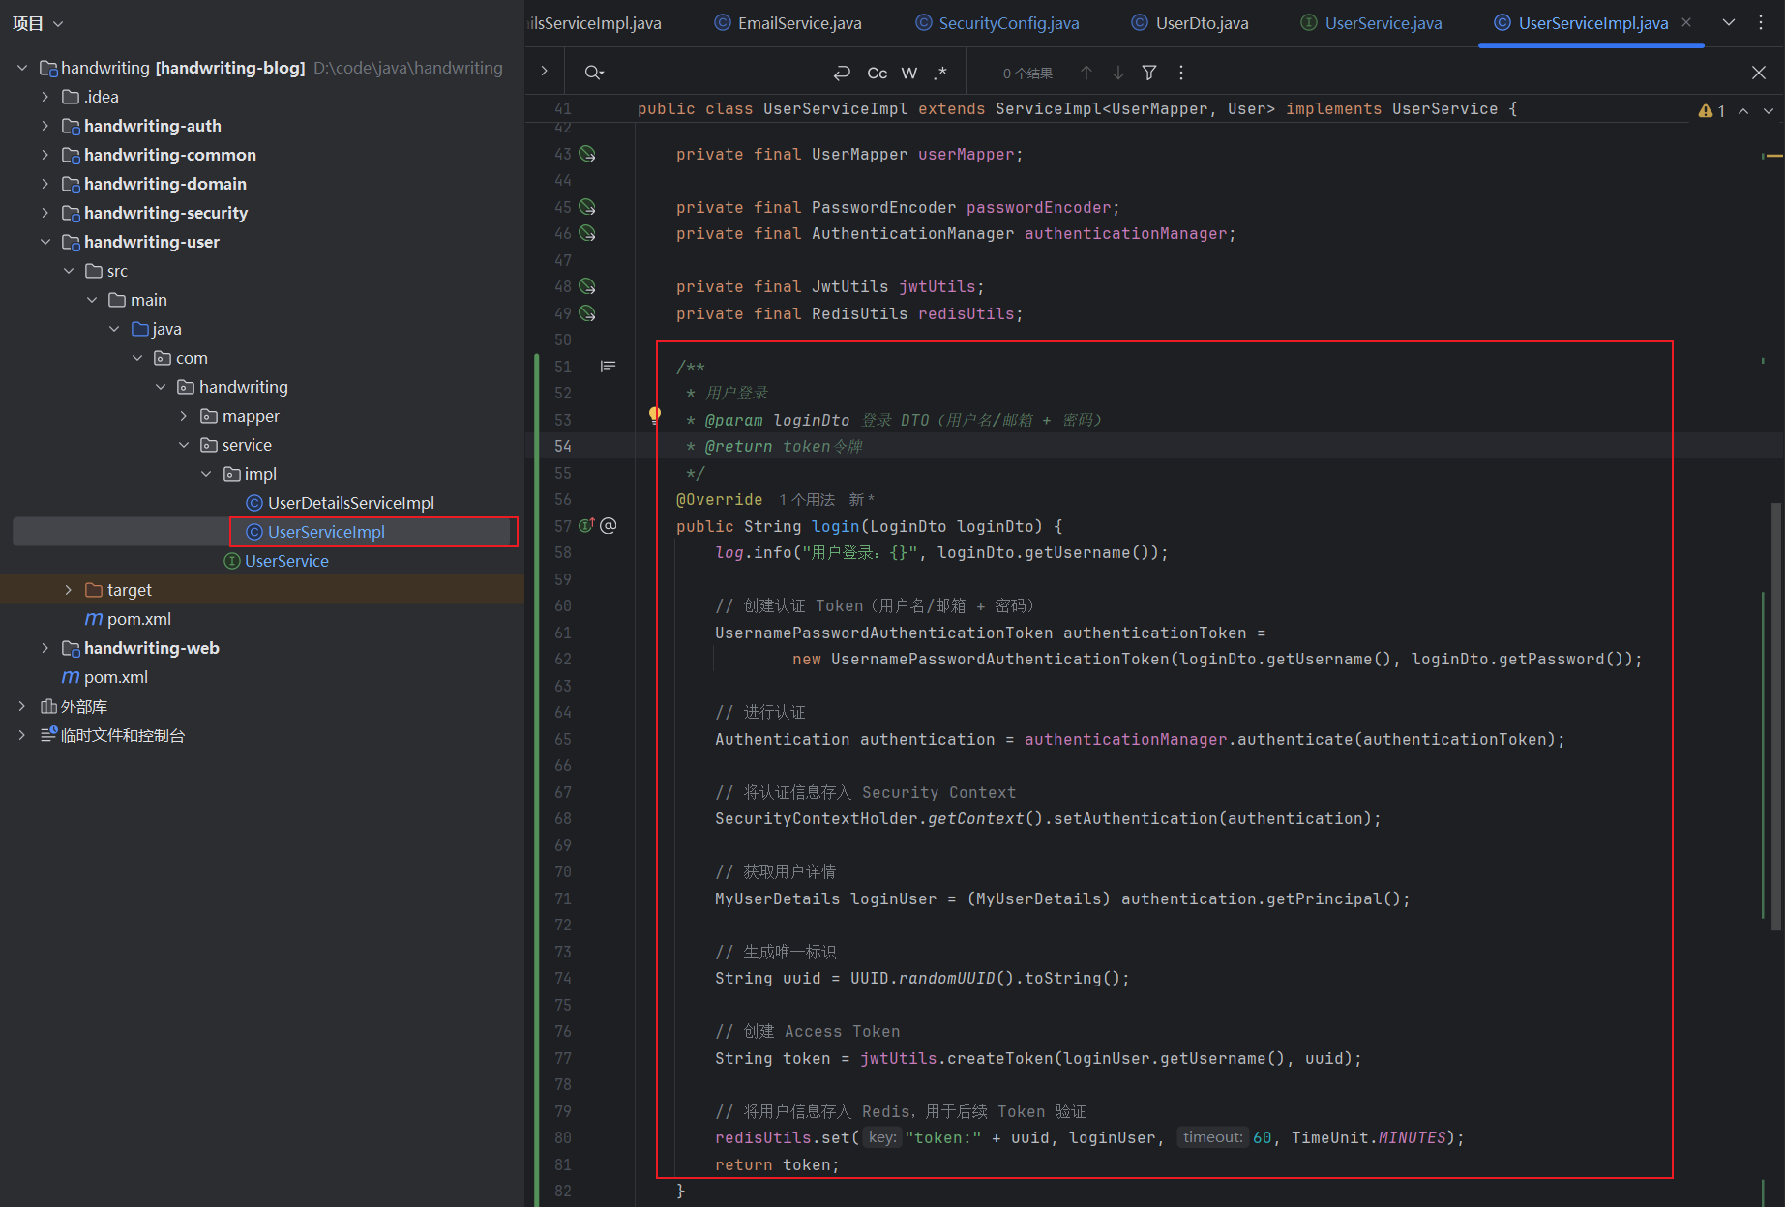Show hidden editor tabs dropdown
Viewport: 1785px width, 1207px height.
click(1729, 22)
